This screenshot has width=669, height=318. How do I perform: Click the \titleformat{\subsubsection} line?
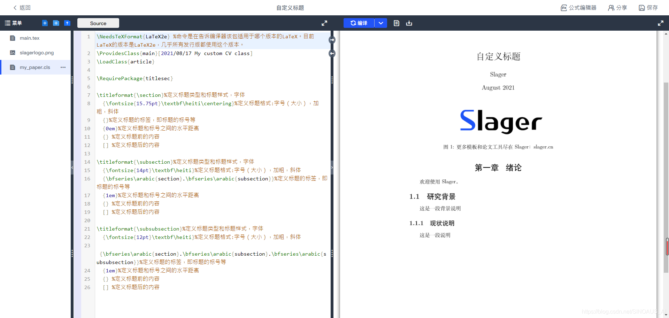click(180, 228)
